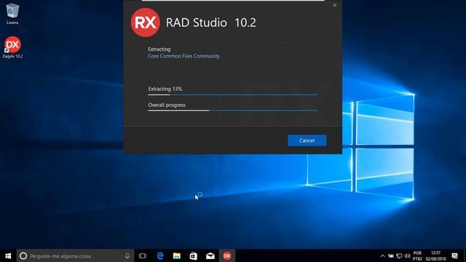Click the DX installer taskbar button
This screenshot has width=466, height=262.
(227, 255)
